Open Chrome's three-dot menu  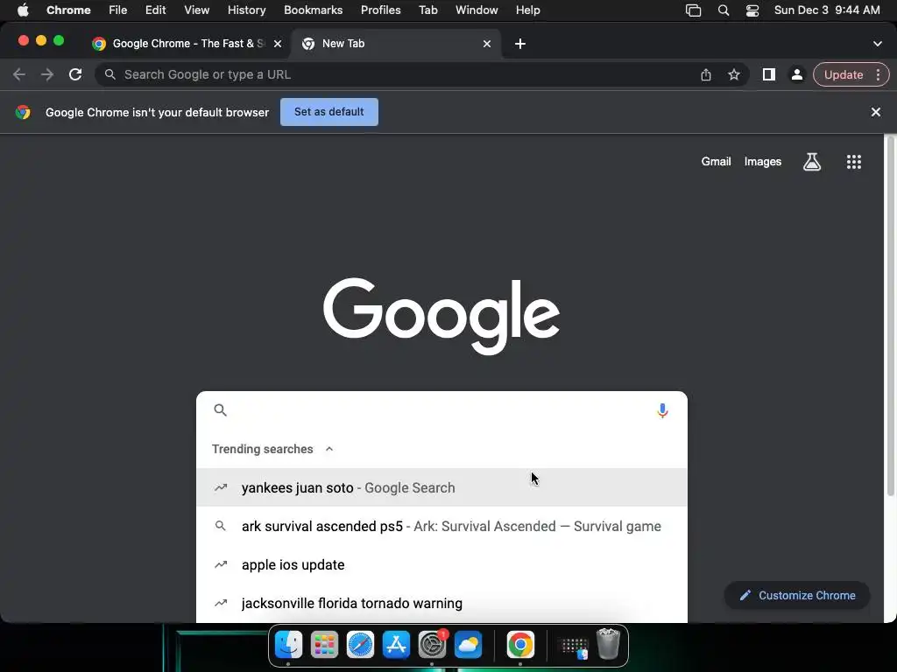(x=878, y=74)
